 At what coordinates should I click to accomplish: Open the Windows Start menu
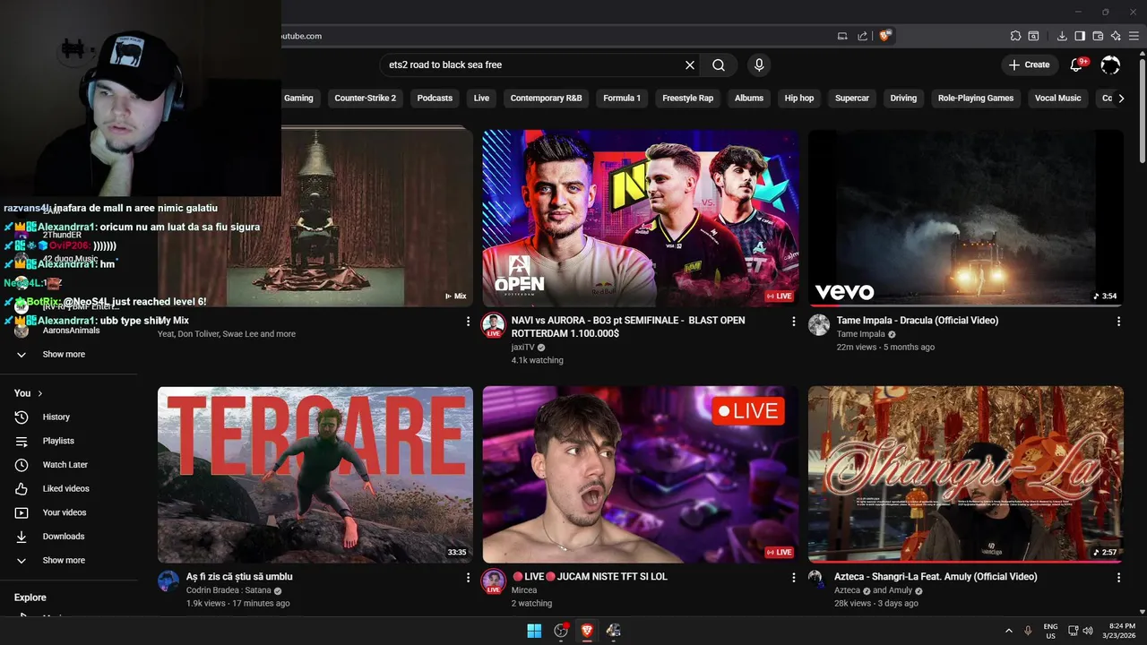click(x=534, y=631)
